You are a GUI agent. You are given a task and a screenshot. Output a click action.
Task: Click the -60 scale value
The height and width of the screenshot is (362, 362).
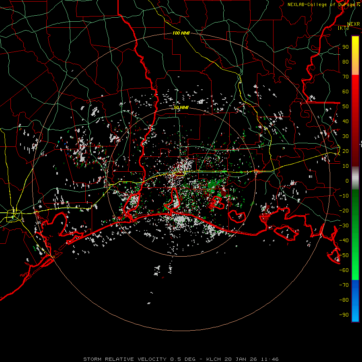pyautogui.click(x=344, y=270)
